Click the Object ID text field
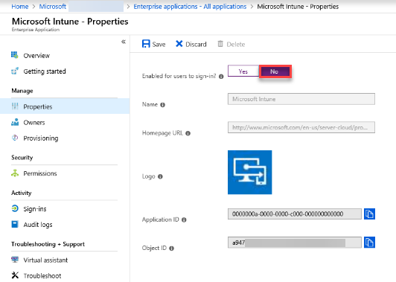This screenshot has width=396, height=282. (x=295, y=243)
